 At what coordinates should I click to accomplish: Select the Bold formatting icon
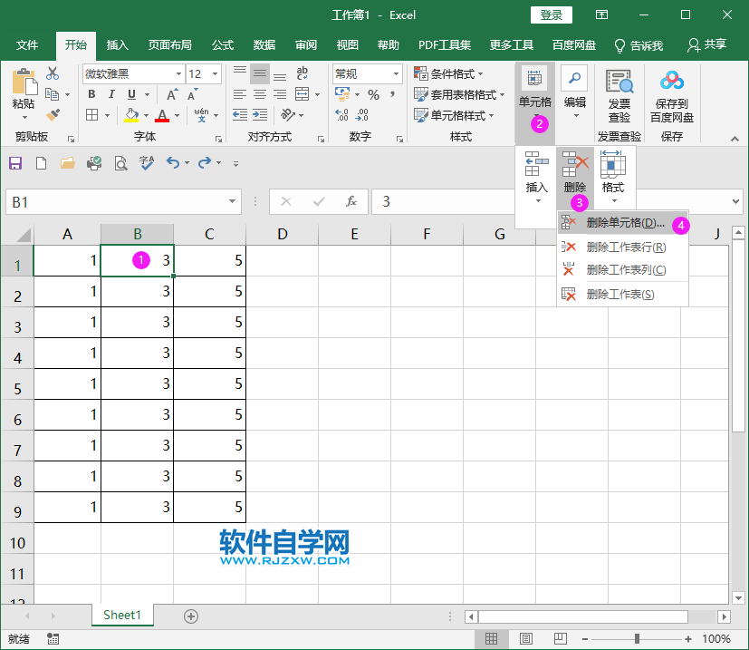(x=91, y=93)
